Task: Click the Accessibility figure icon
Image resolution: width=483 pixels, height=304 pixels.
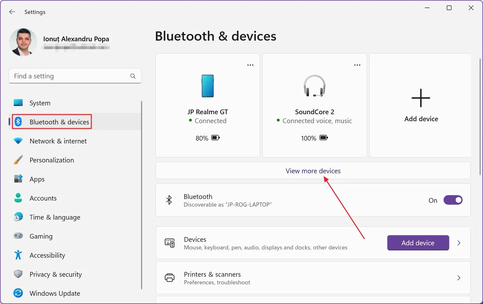Action: [x=18, y=255]
